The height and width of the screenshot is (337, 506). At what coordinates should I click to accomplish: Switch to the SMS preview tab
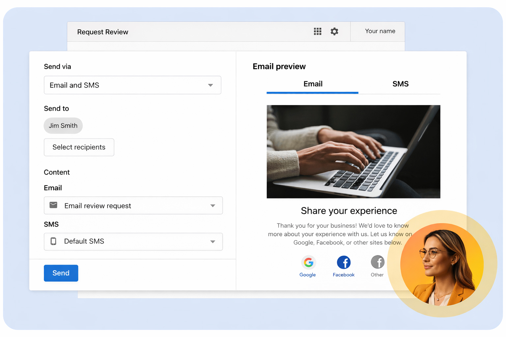pyautogui.click(x=400, y=84)
